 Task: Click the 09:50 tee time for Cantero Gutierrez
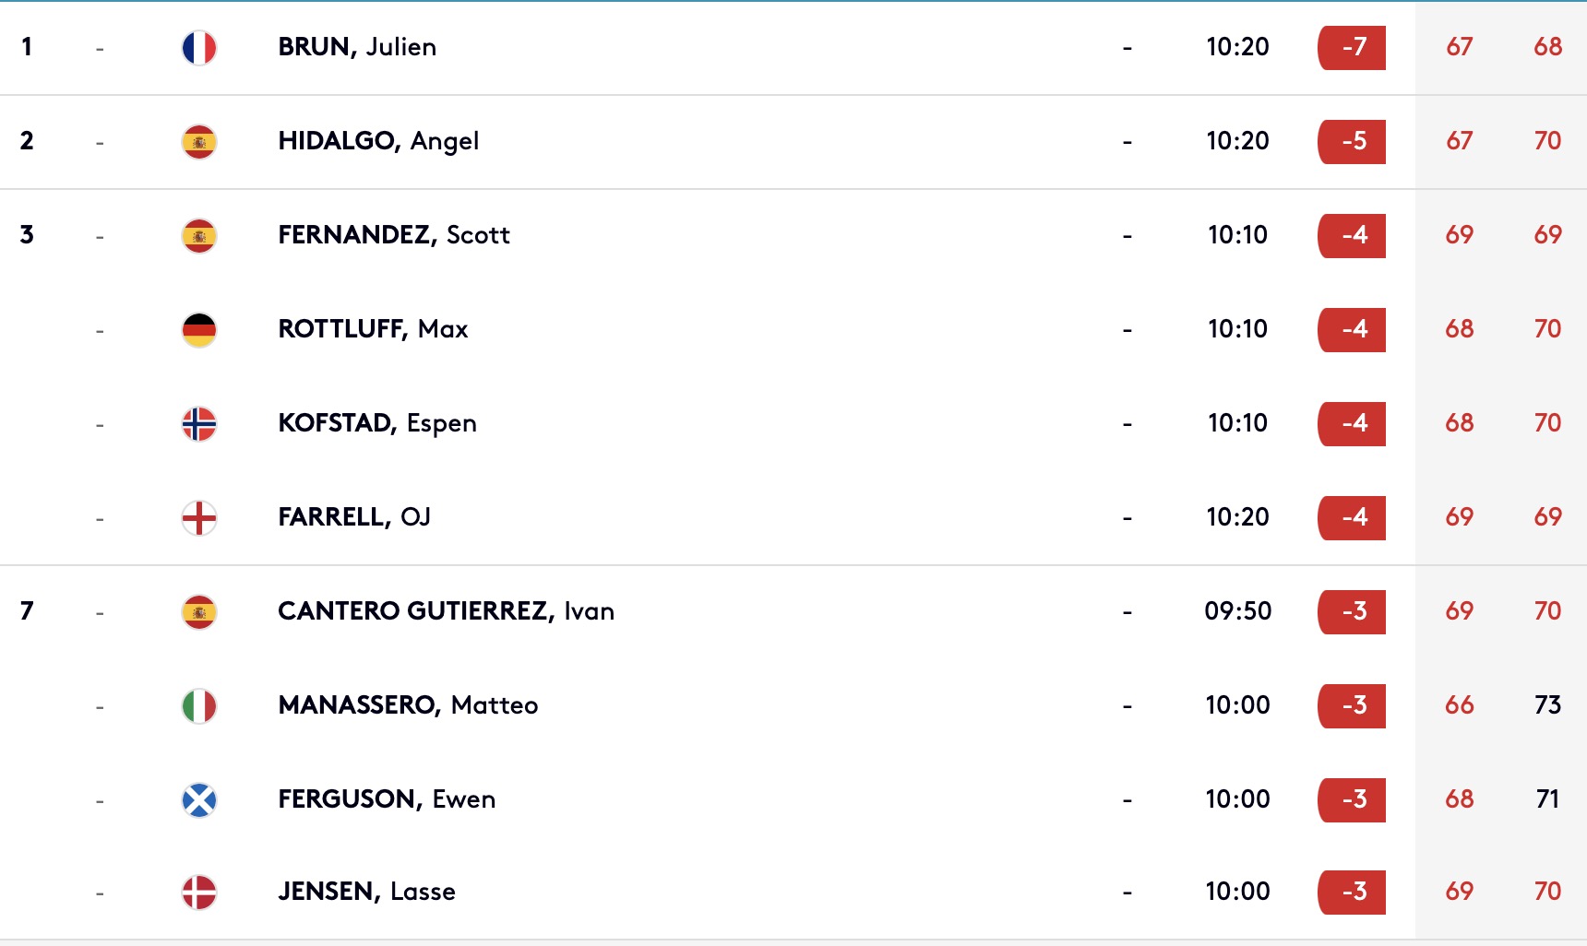pyautogui.click(x=1237, y=611)
